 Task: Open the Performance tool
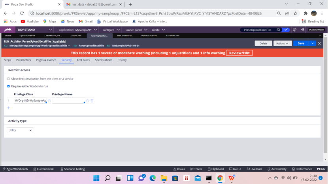pyautogui.click(x=302, y=169)
